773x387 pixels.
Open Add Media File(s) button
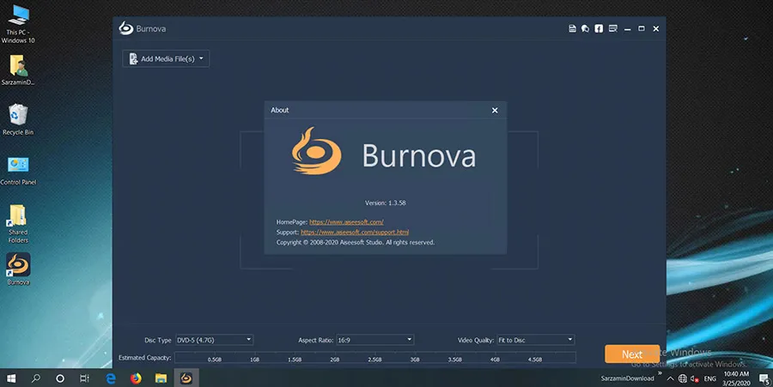166,58
